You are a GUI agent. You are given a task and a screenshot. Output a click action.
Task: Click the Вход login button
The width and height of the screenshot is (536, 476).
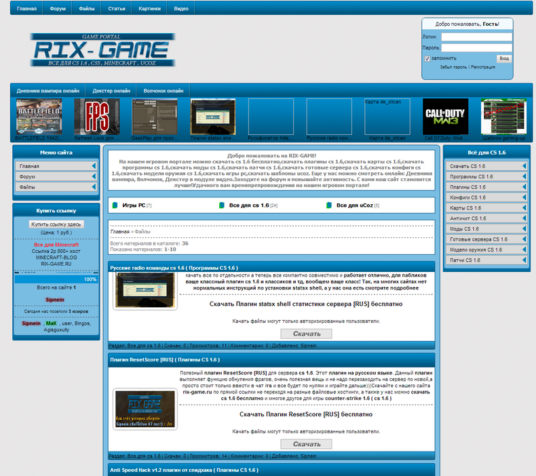504,58
